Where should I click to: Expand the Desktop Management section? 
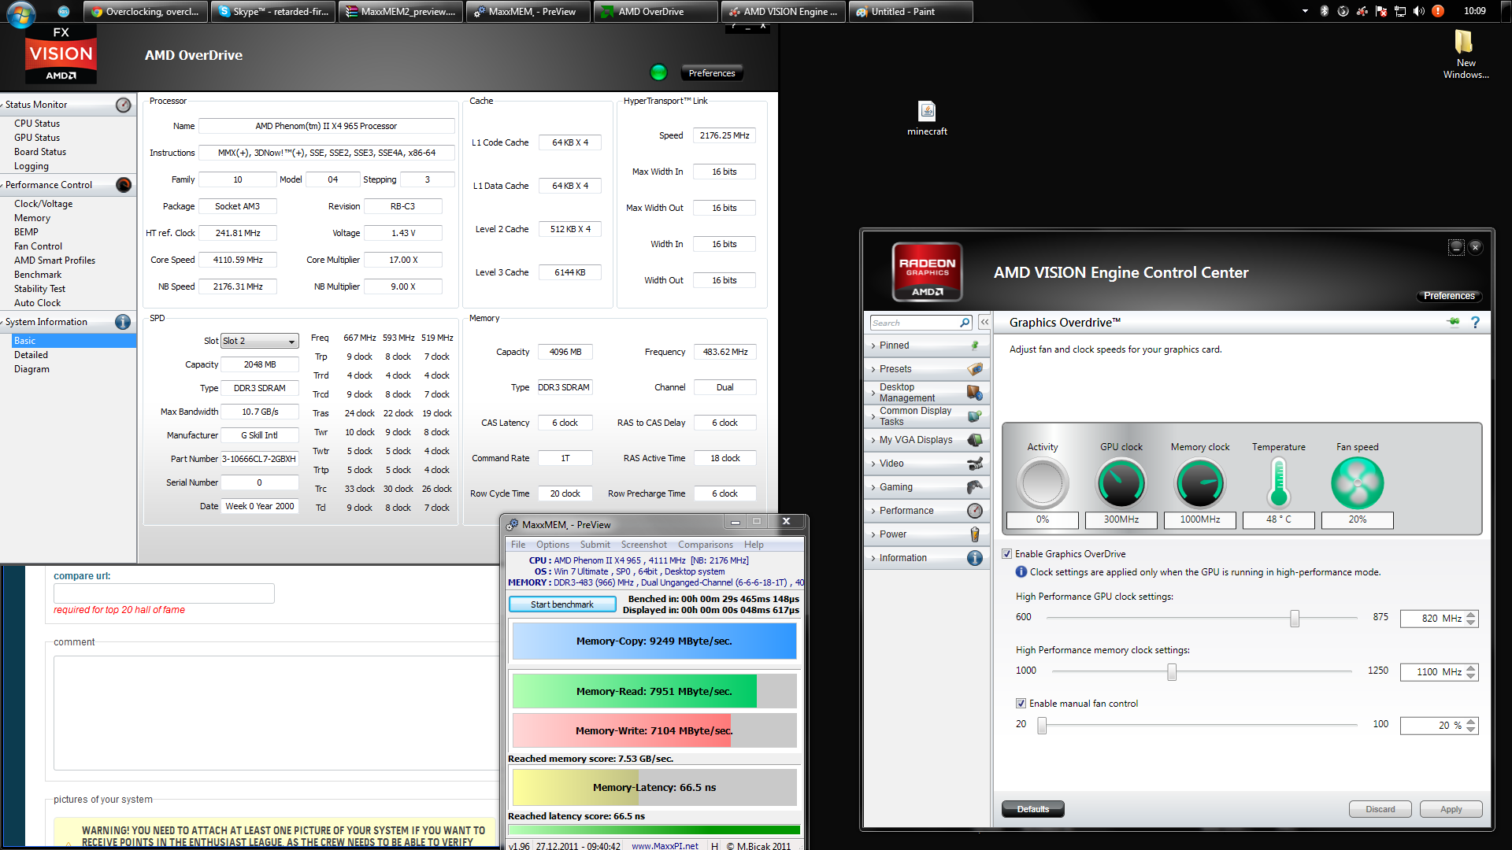coord(873,393)
